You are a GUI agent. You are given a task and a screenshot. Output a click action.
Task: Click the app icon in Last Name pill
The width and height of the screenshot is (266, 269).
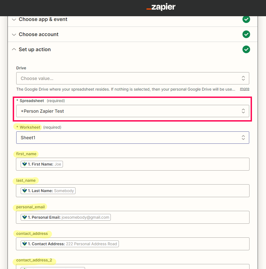(x=25, y=191)
